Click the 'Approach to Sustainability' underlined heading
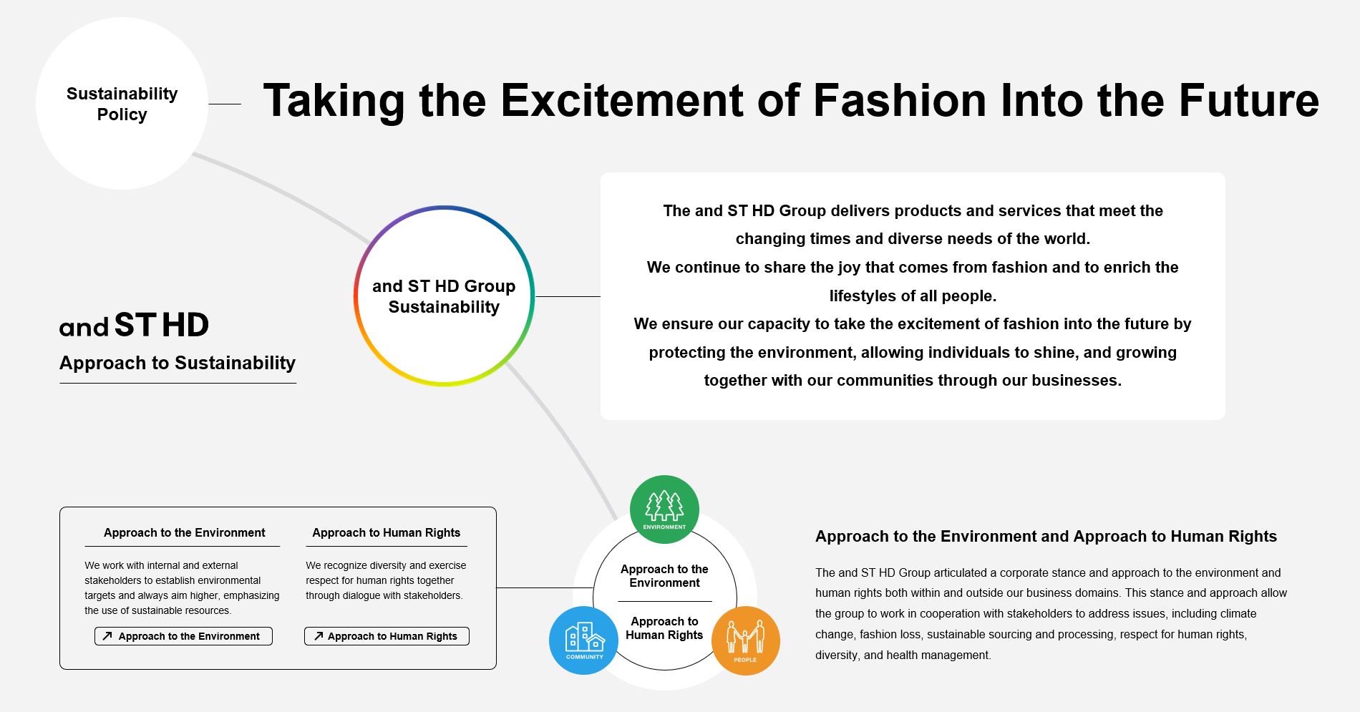This screenshot has width=1360, height=712. tap(178, 364)
